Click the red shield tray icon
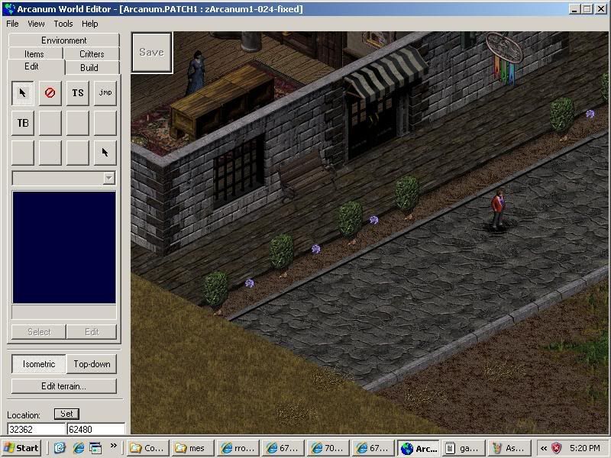 [556, 448]
